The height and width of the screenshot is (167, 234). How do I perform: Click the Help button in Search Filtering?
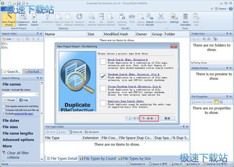pyautogui.click(x=24, y=100)
